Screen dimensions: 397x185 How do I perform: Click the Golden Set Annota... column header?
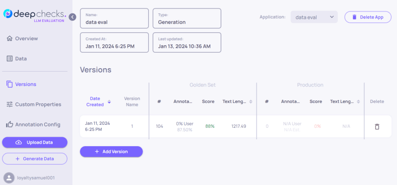[x=183, y=101]
